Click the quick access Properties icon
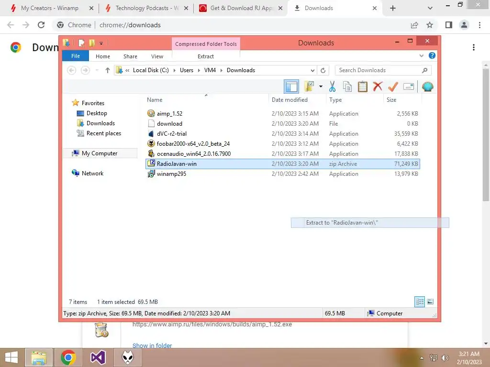The height and width of the screenshot is (367, 490). point(81,43)
